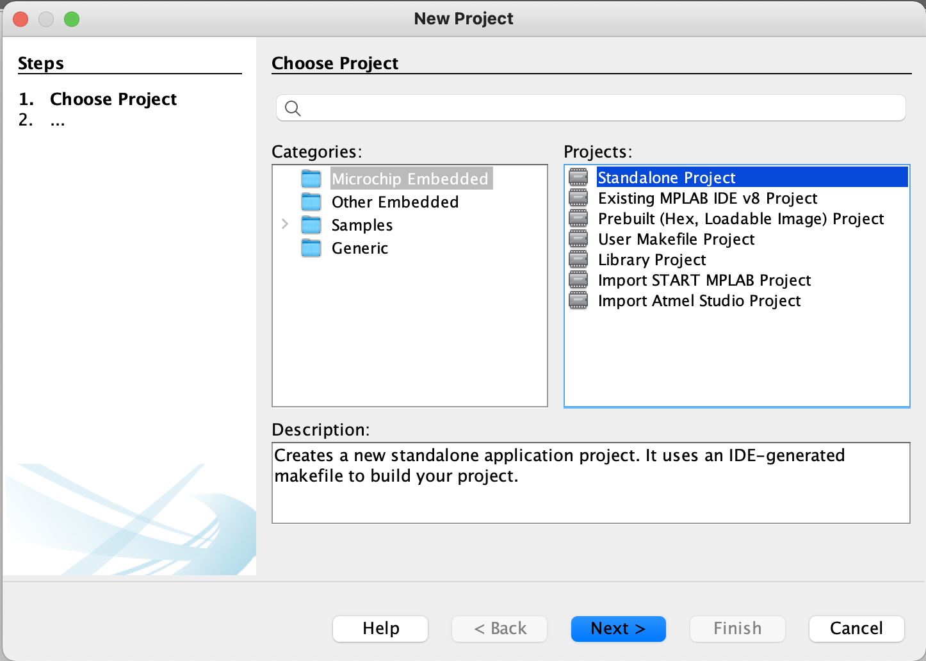Expand the Samples category chevron
926x661 pixels.
pyautogui.click(x=285, y=224)
